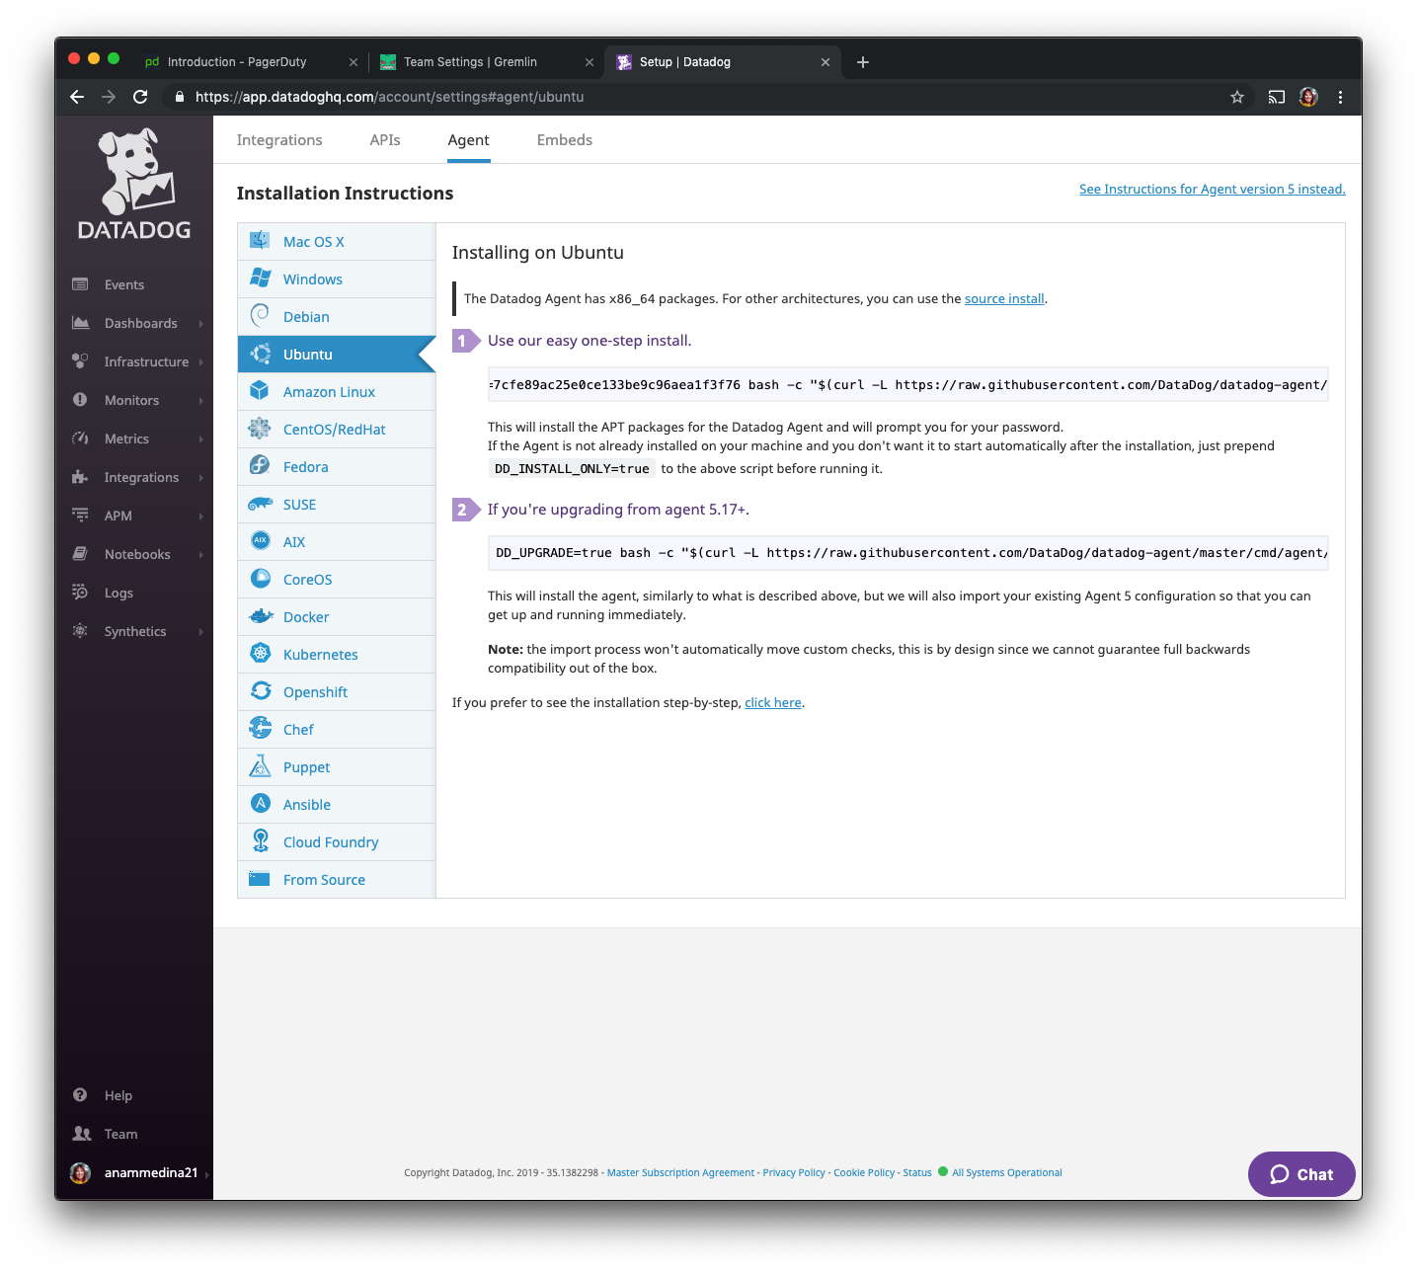Click the Windows platform icon
This screenshot has width=1417, height=1273.
coord(260,278)
